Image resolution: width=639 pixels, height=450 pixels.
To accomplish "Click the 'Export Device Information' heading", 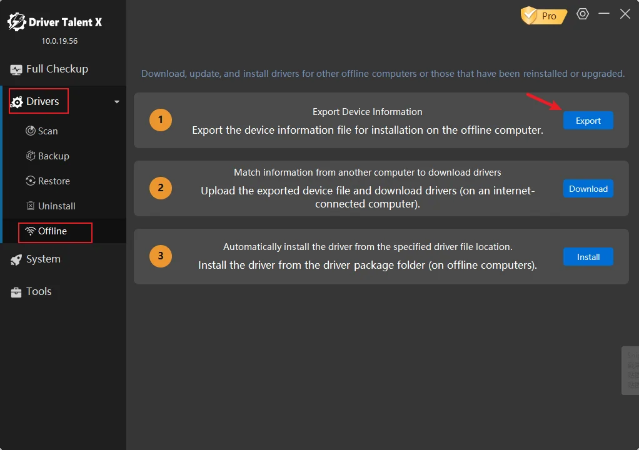I will click(x=367, y=112).
